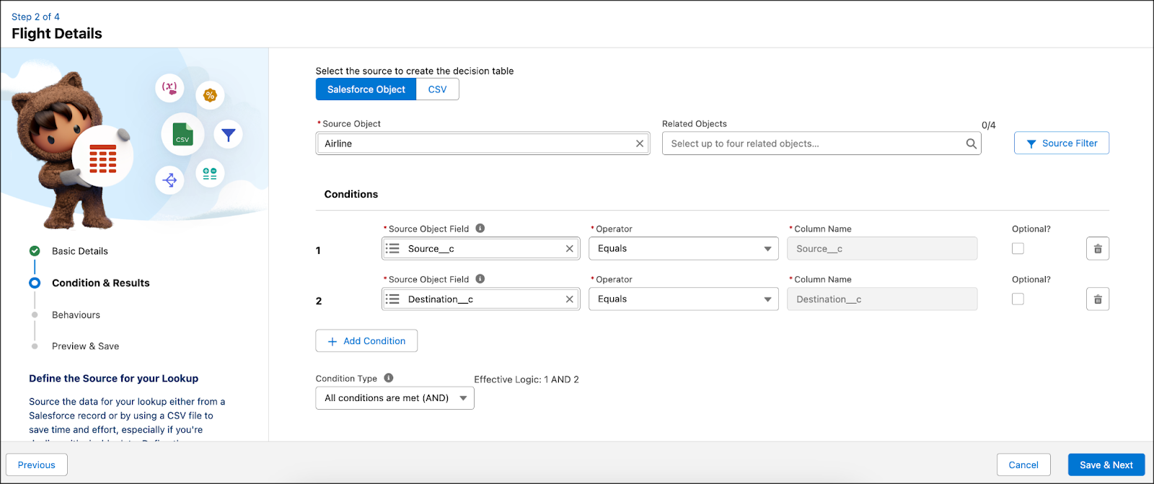Cancel the decision table setup
1154x484 pixels.
[1023, 465]
